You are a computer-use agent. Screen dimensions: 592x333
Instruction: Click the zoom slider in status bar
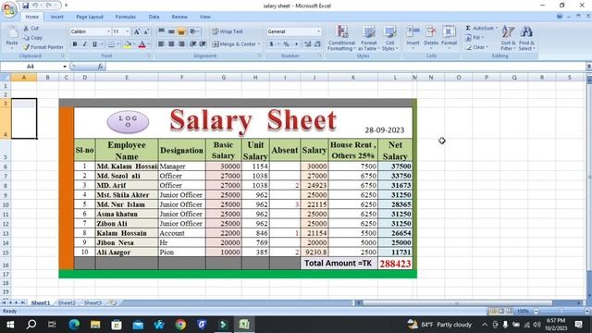point(561,311)
